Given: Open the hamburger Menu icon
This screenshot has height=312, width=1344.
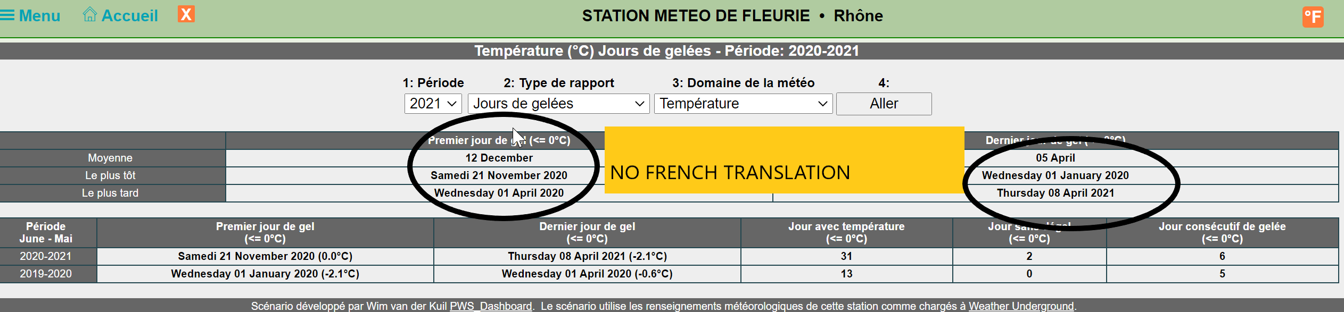Looking at the screenshot, I should point(7,15).
